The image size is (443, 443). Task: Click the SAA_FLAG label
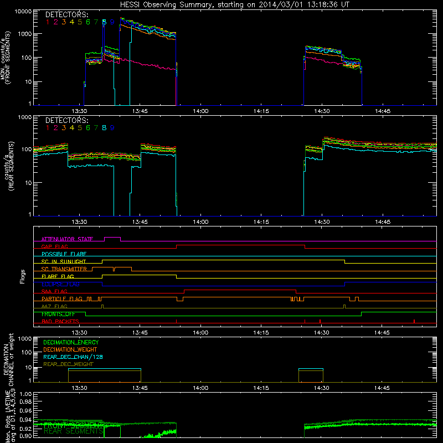pos(54,292)
